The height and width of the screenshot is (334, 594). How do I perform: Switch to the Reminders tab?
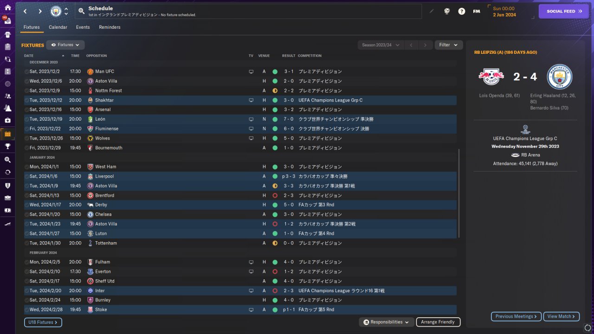(x=110, y=27)
